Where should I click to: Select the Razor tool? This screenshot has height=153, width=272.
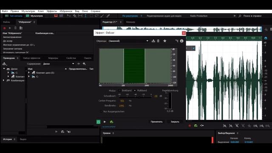click(74, 16)
